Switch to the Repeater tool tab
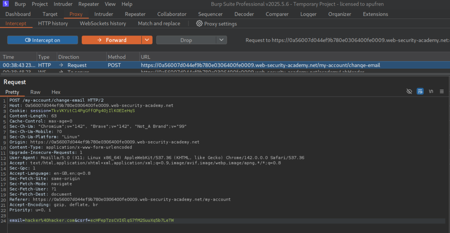The image size is (450, 233). (x=135, y=14)
